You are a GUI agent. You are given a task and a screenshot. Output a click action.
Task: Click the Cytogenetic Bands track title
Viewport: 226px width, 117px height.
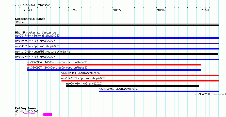[30, 19]
